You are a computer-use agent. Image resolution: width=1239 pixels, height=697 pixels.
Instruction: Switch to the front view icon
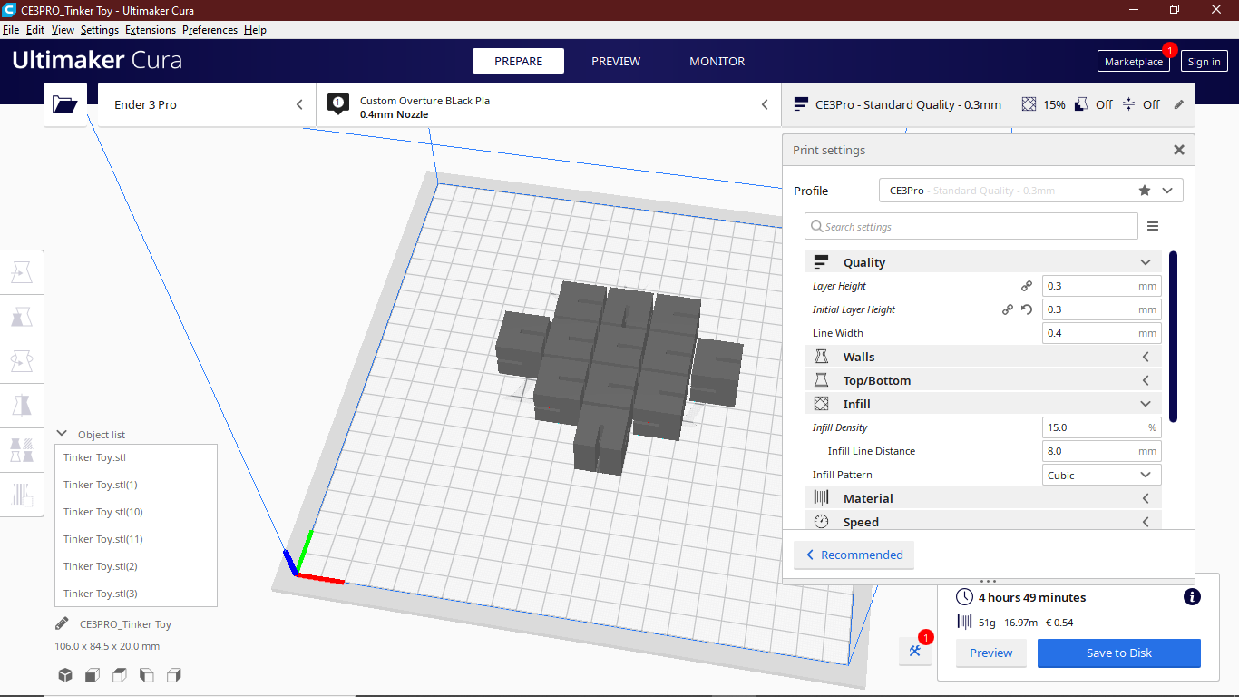click(x=93, y=675)
